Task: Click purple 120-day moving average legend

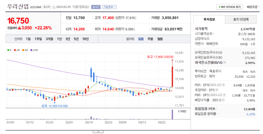Action: click(x=34, y=50)
